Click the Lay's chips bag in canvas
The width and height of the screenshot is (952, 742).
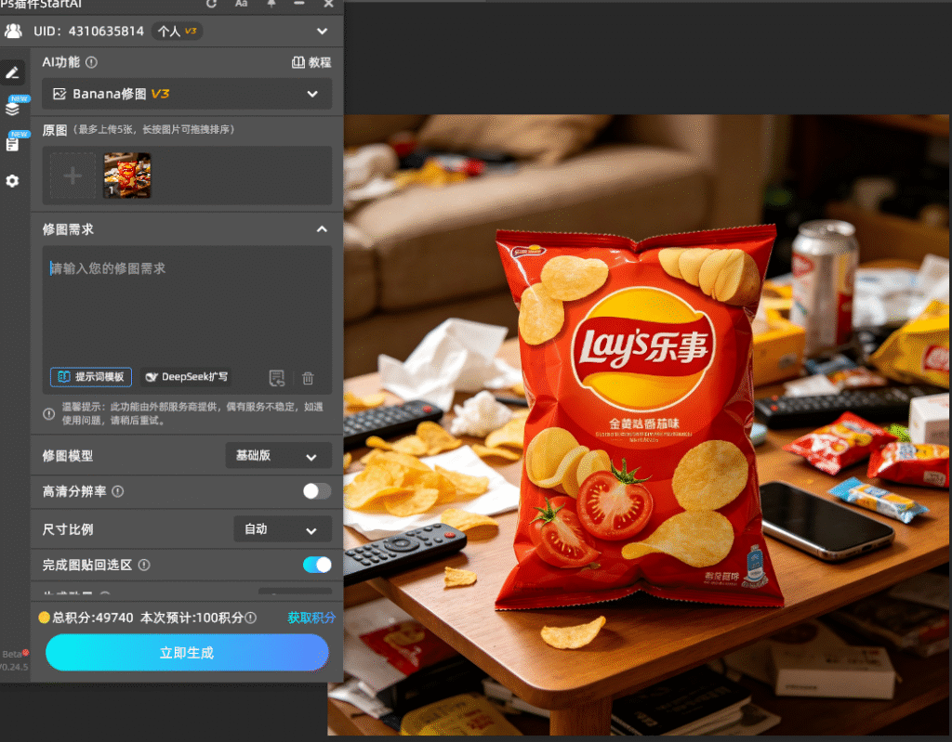pyautogui.click(x=639, y=419)
